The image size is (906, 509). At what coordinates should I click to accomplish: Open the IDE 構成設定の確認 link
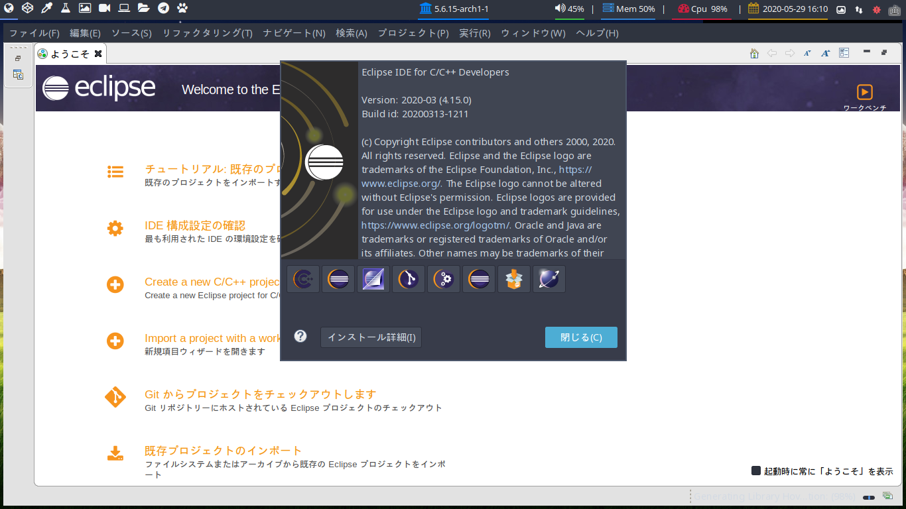click(195, 225)
